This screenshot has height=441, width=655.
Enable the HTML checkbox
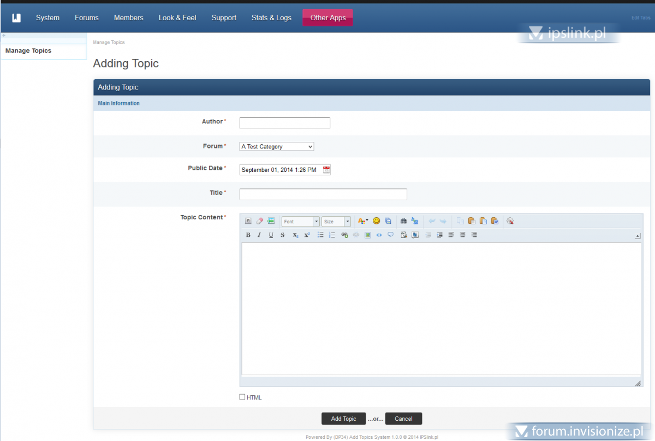(242, 397)
